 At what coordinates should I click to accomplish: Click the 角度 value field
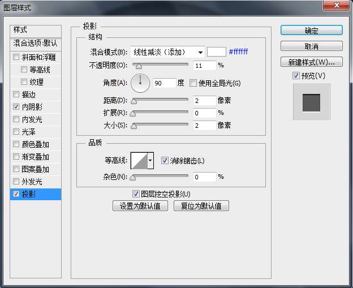pyautogui.click(x=165, y=83)
